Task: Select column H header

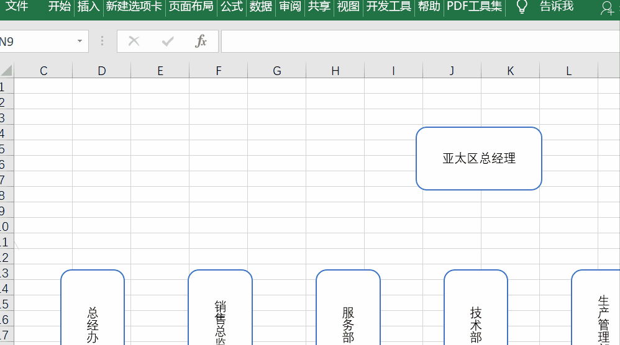Action: (335, 71)
